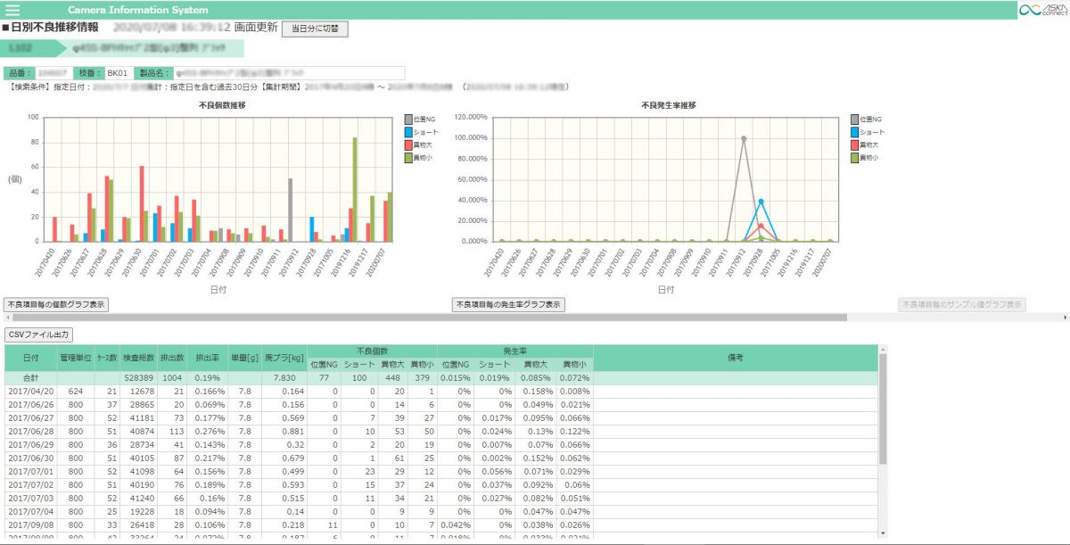The image size is (1070, 545).
Task: Click the 不良項目毎のサンプル値グラフ表示 button
Action: (x=961, y=304)
